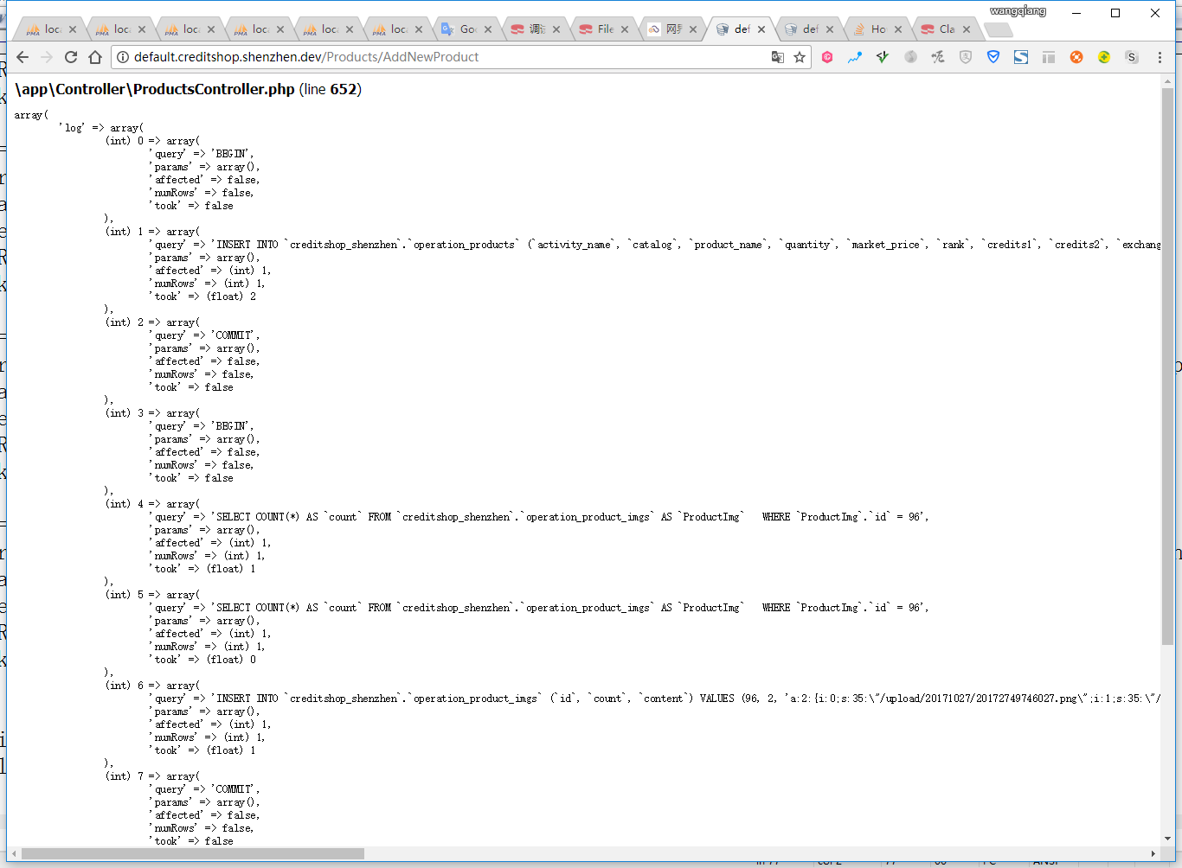Open the green checkmark arrow extension
This screenshot has height=868, width=1182.
[x=883, y=57]
